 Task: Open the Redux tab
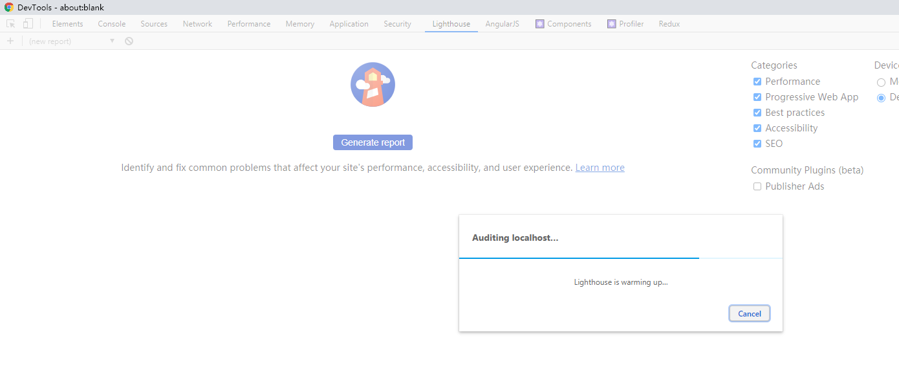click(669, 24)
